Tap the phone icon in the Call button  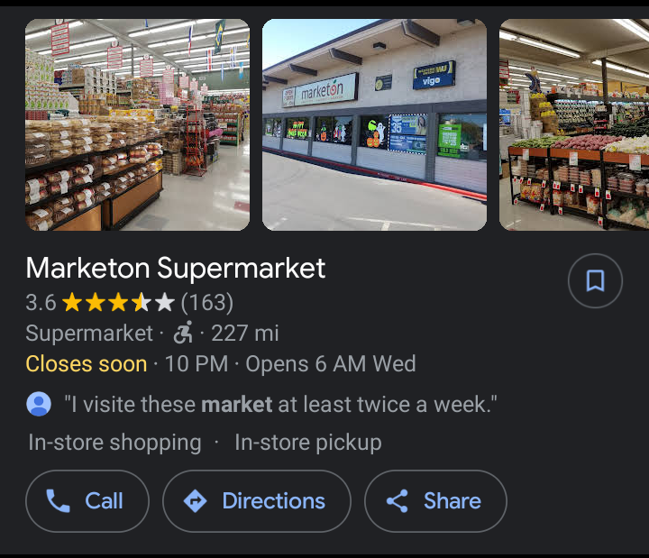pos(59,501)
